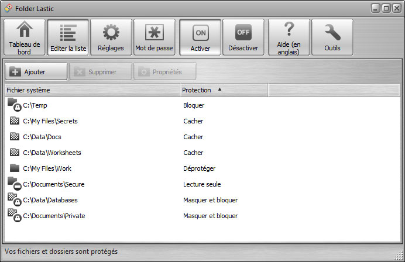Click the Lecture seule protection value
The height and width of the screenshot is (262, 405).
[x=202, y=184]
